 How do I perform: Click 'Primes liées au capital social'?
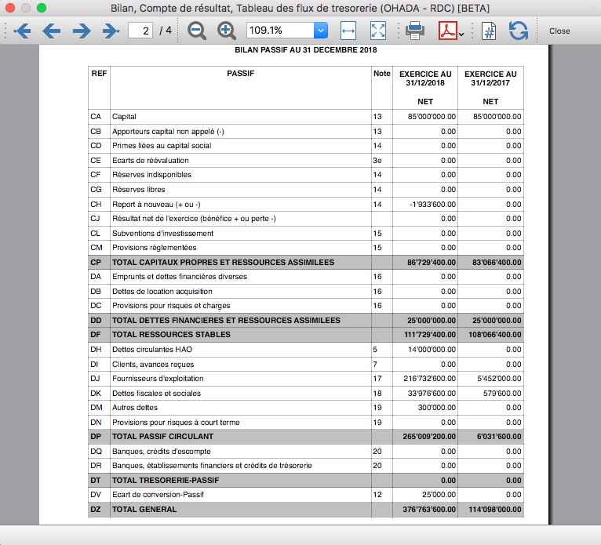(162, 146)
